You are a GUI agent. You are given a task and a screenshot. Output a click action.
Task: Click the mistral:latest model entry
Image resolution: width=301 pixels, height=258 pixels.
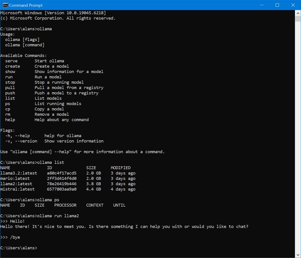tap(17, 189)
